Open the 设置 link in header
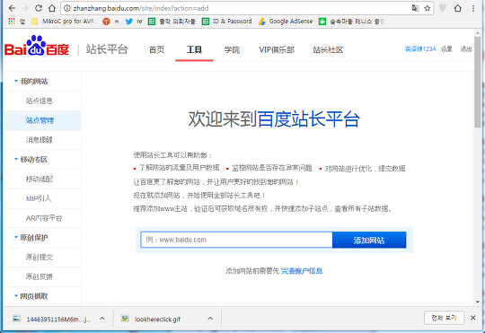This screenshot has height=333, width=485. [x=446, y=49]
